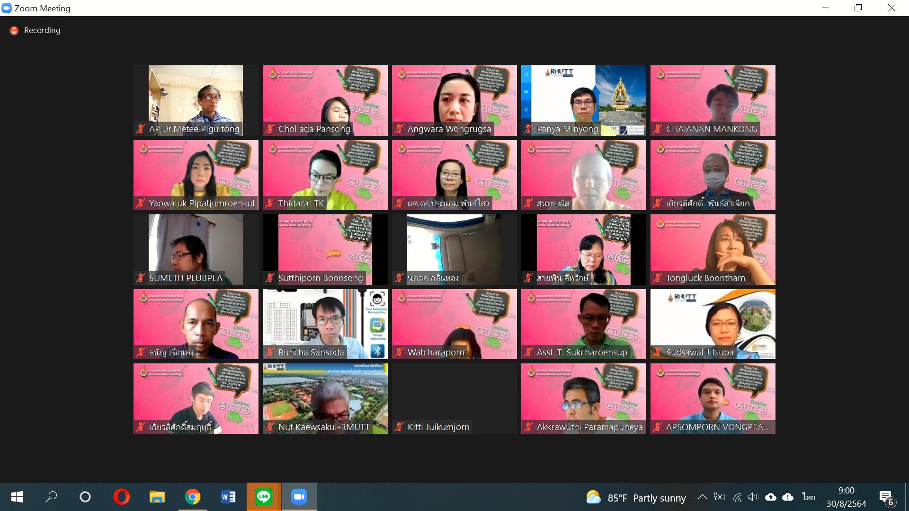Click the Wi-Fi network tray icon
The height and width of the screenshot is (511, 909).
click(737, 497)
